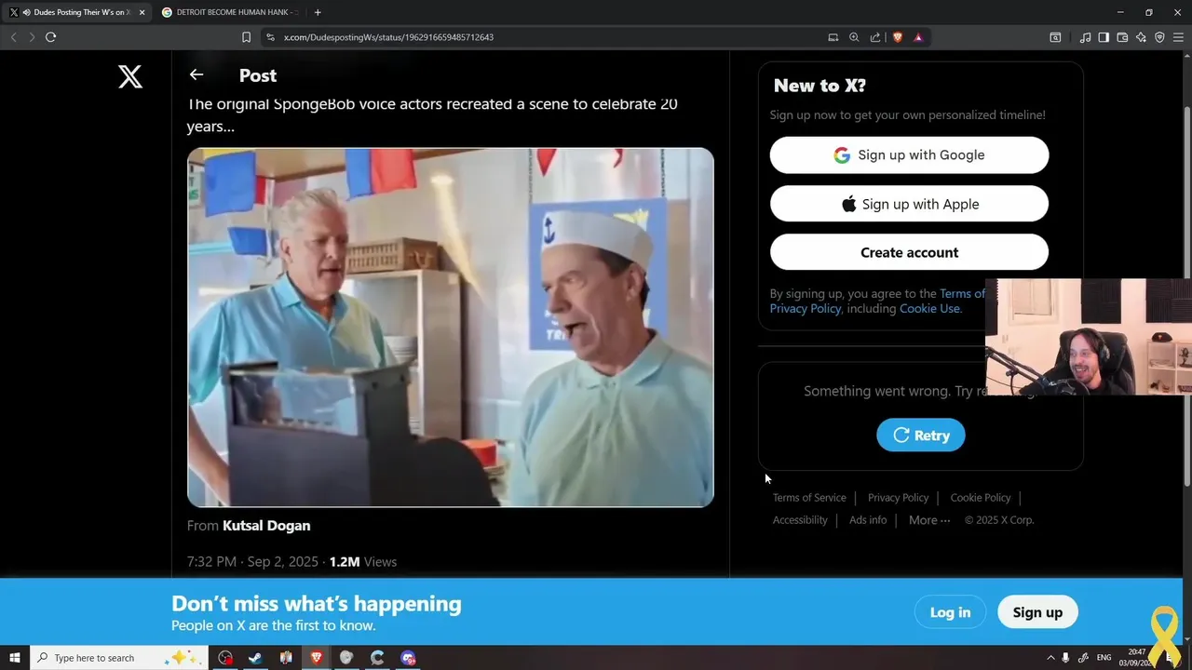This screenshot has width=1192, height=670.
Task: Open Brave Shields lion icon
Action: coord(898,37)
